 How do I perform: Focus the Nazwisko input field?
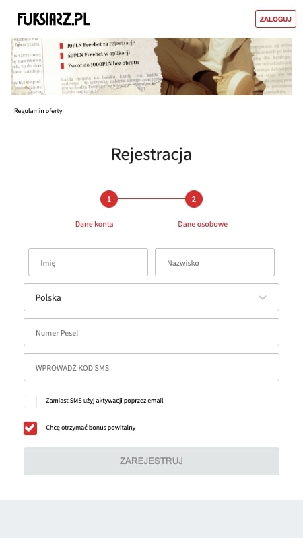coord(215,262)
